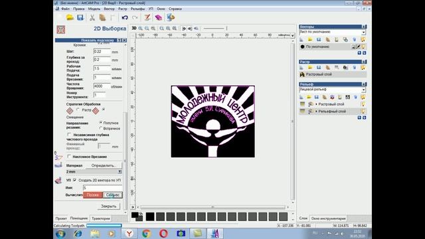This screenshot has height=239, width=425.
Task: Collapse the Рельеф panel header arrow
Action: click(x=364, y=84)
